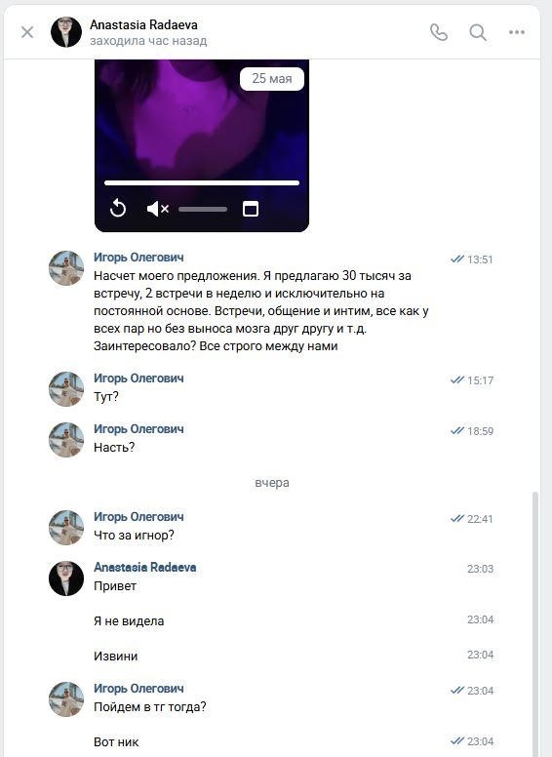The width and height of the screenshot is (552, 757).
Task: Replay the video with the circular arrow
Action: click(x=118, y=209)
